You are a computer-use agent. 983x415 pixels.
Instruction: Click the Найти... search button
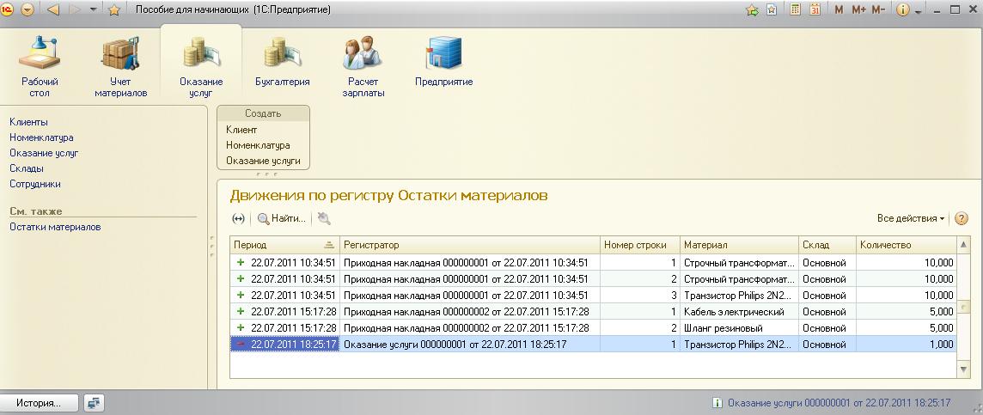click(282, 219)
